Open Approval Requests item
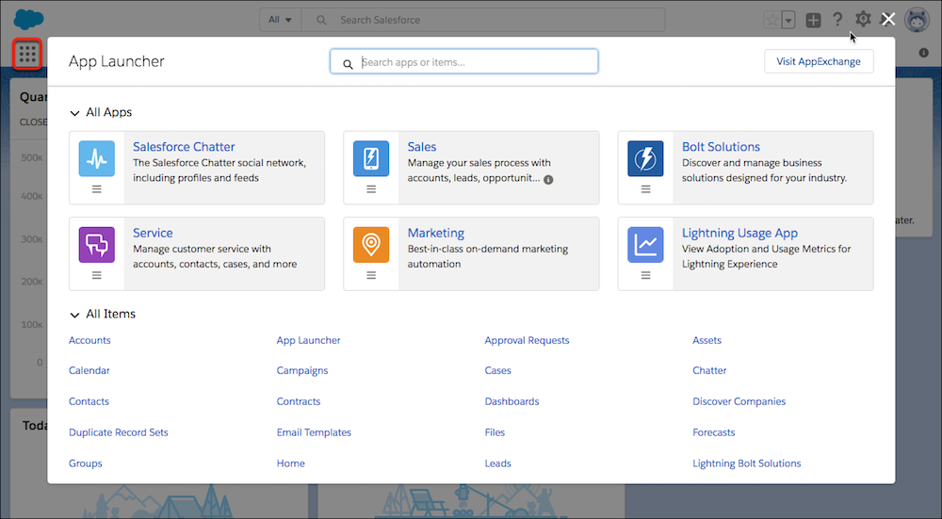This screenshot has height=519, width=942. [527, 340]
